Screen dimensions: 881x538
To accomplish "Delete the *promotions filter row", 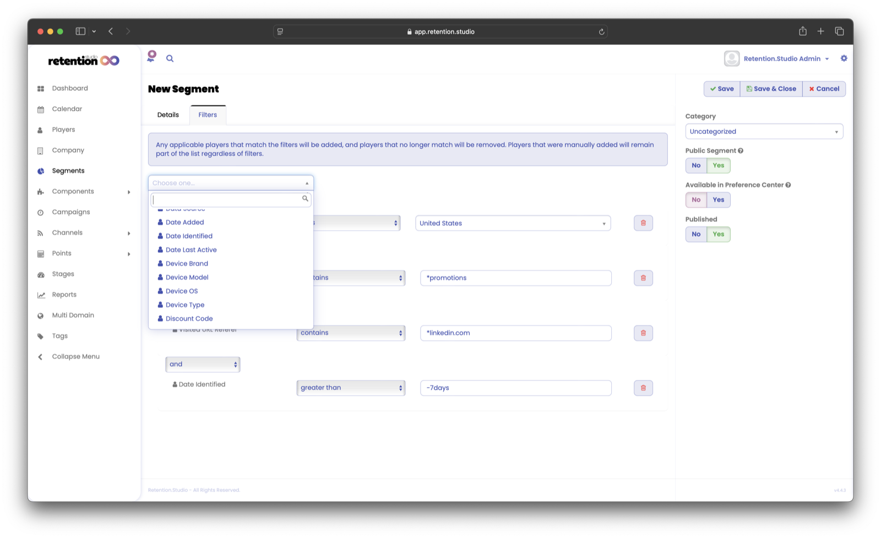I will click(643, 278).
